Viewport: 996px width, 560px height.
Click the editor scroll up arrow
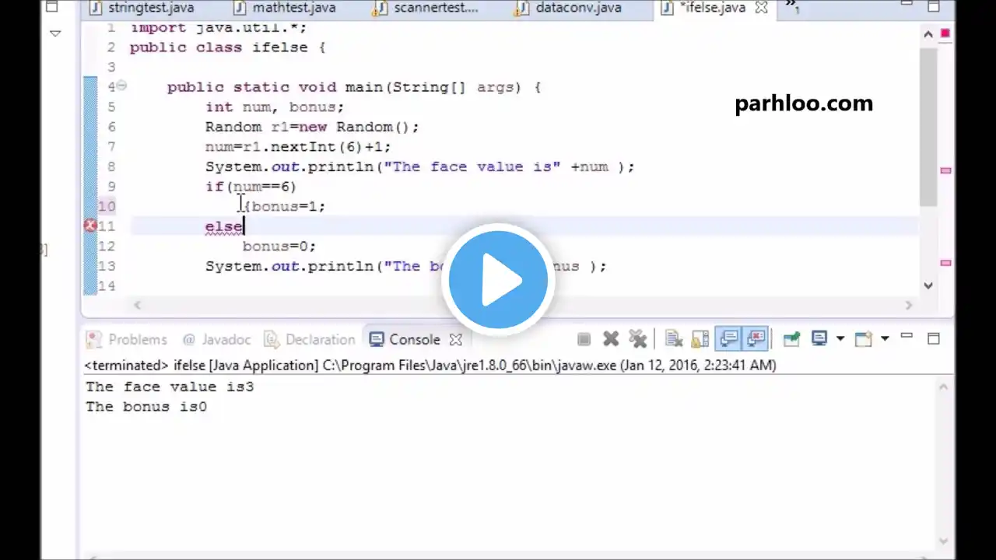(x=928, y=34)
